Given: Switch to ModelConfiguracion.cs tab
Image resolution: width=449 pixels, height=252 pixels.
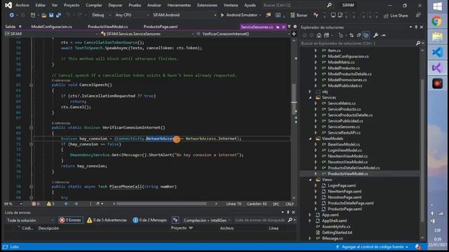Looking at the screenshot, I should pyautogui.click(x=51, y=27).
